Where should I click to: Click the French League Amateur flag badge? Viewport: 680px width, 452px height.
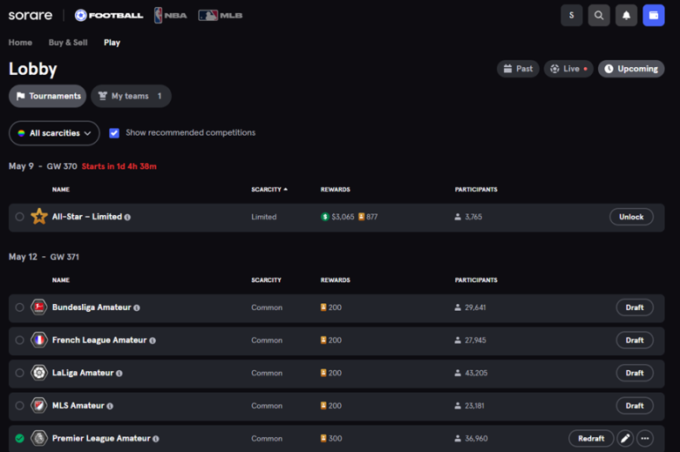click(39, 341)
